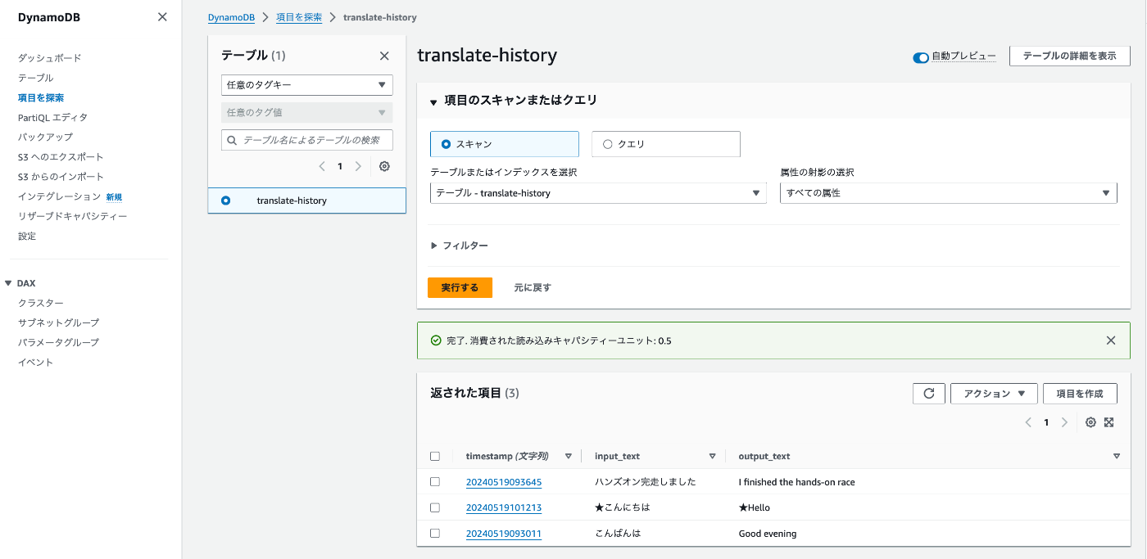Open S3 へのエクスポート in sidebar
Image resolution: width=1147 pixels, height=559 pixels.
point(61,156)
